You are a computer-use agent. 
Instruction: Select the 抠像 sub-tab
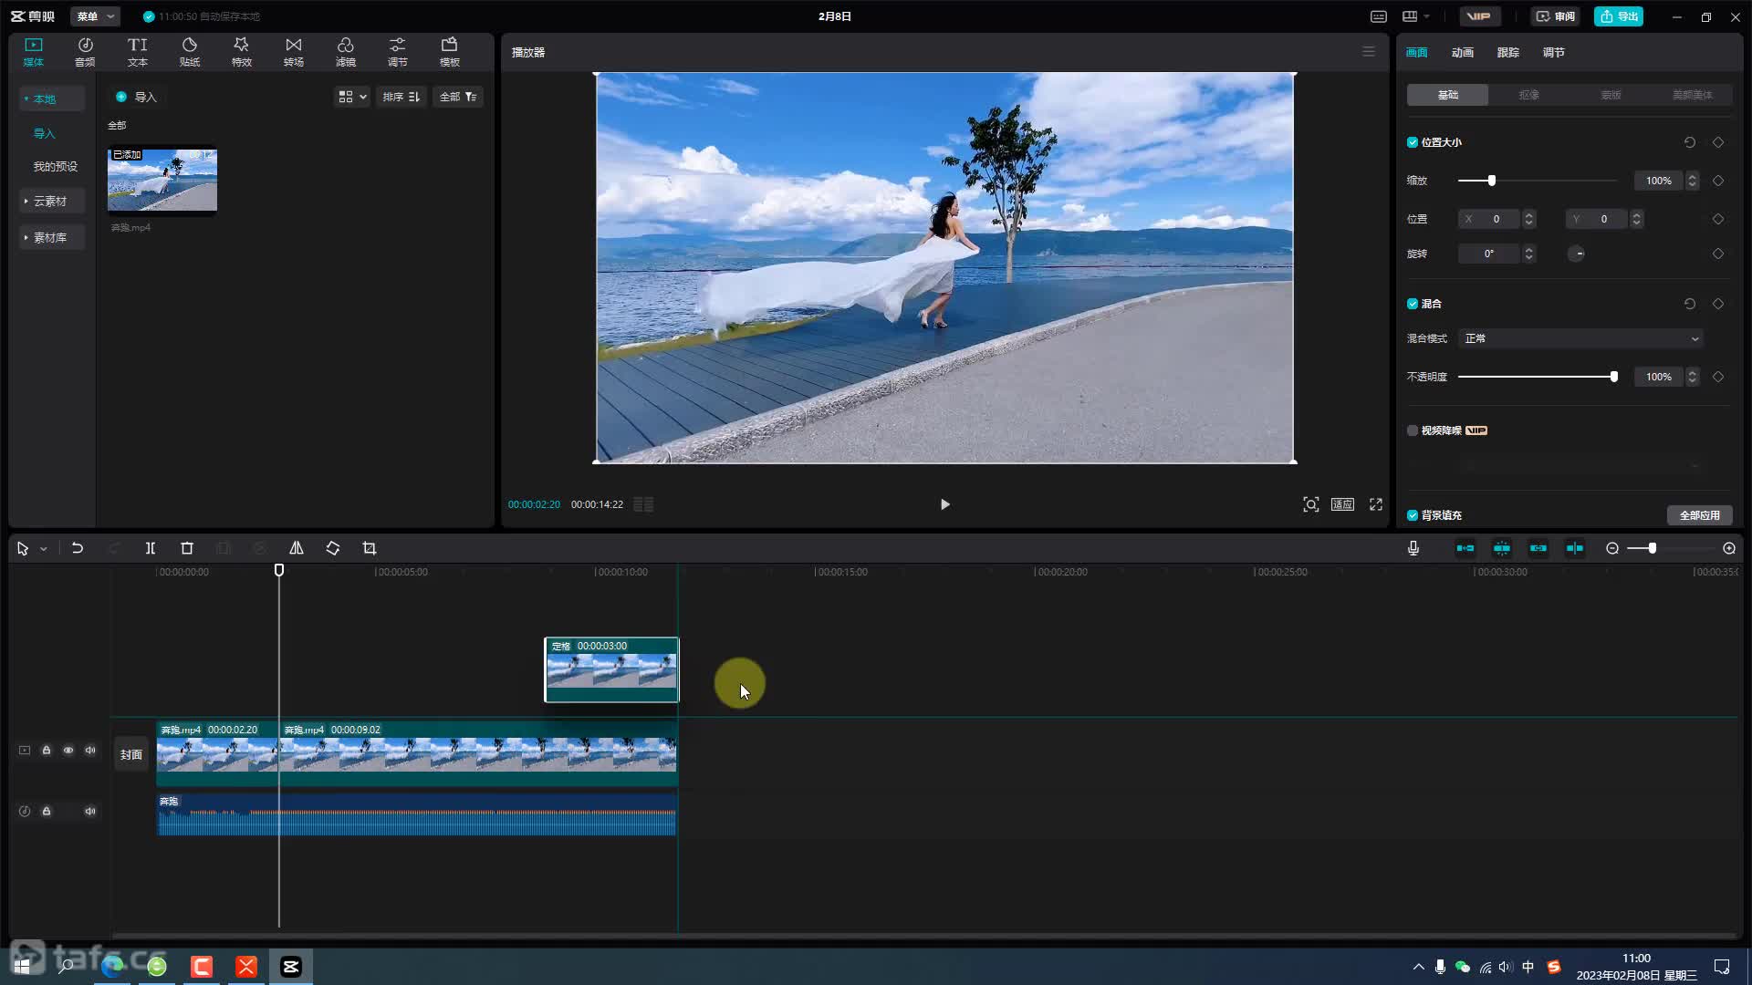pos(1529,95)
